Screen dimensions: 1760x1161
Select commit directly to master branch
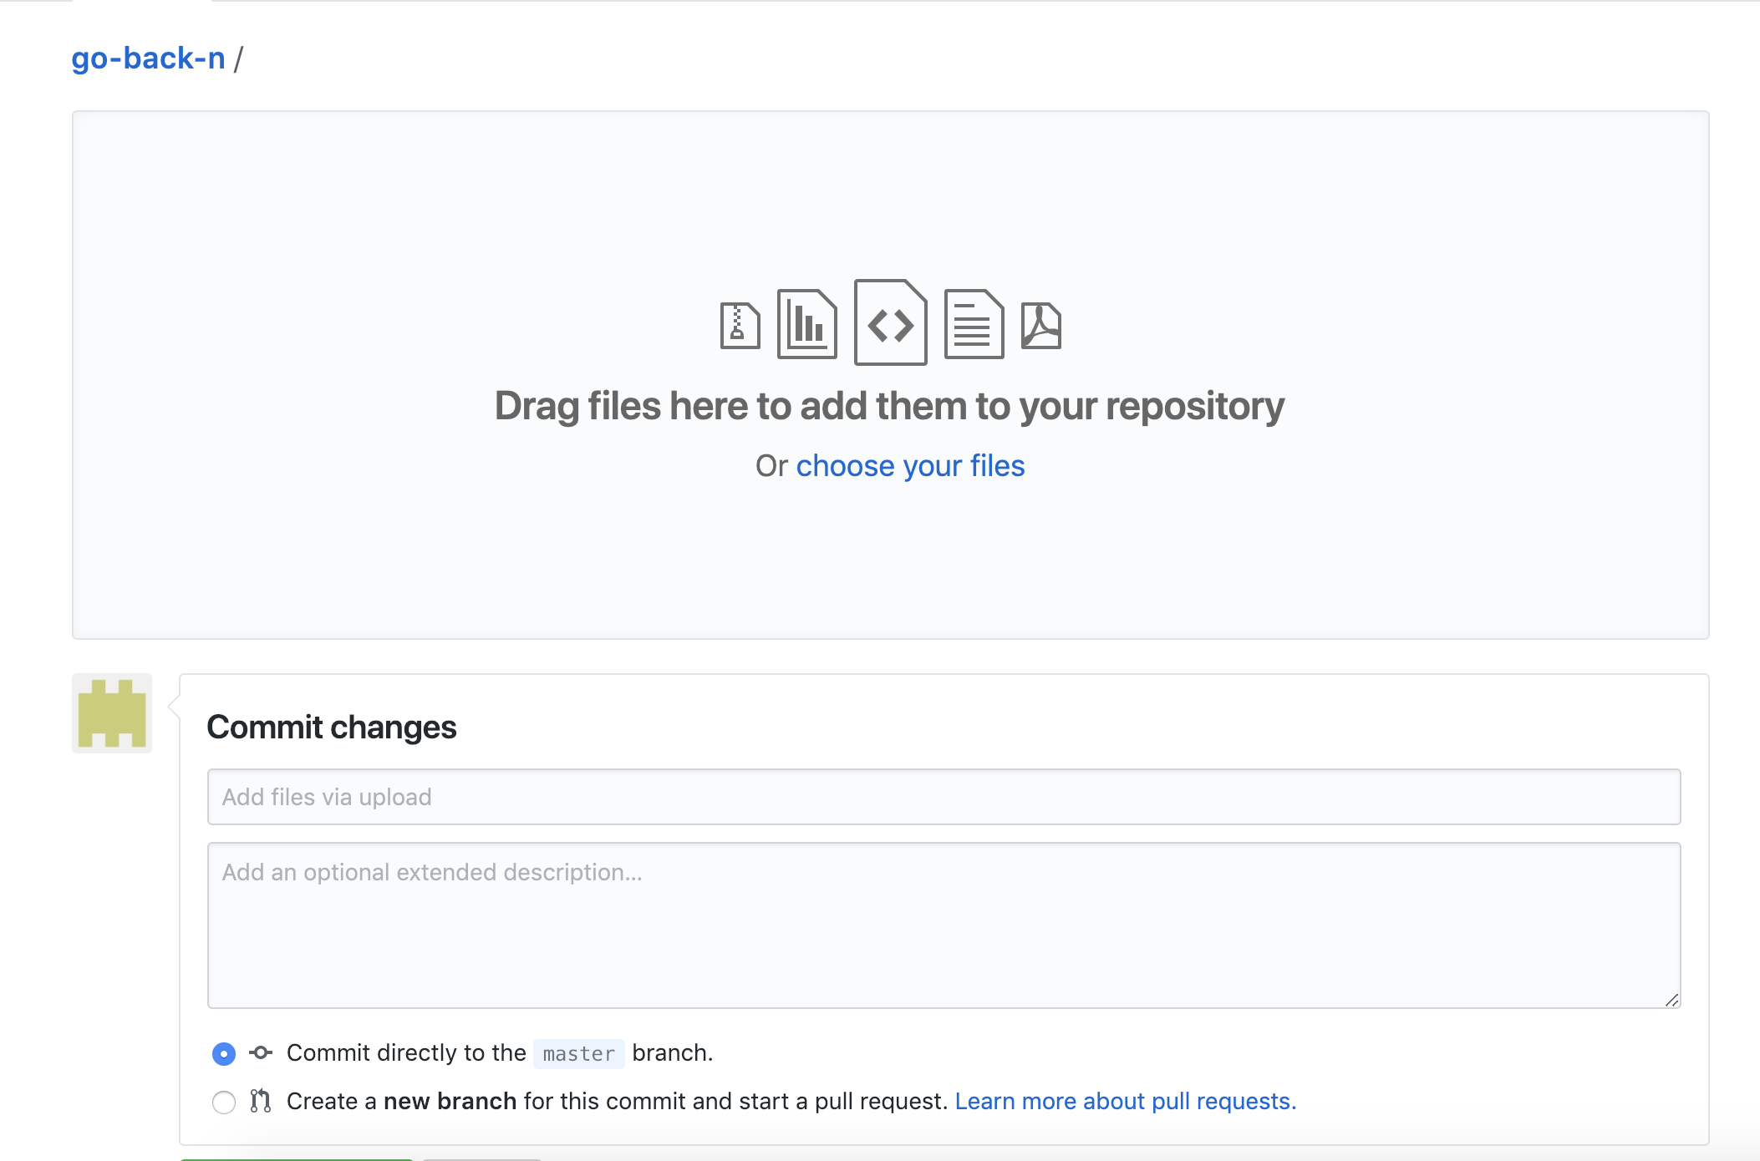point(223,1054)
